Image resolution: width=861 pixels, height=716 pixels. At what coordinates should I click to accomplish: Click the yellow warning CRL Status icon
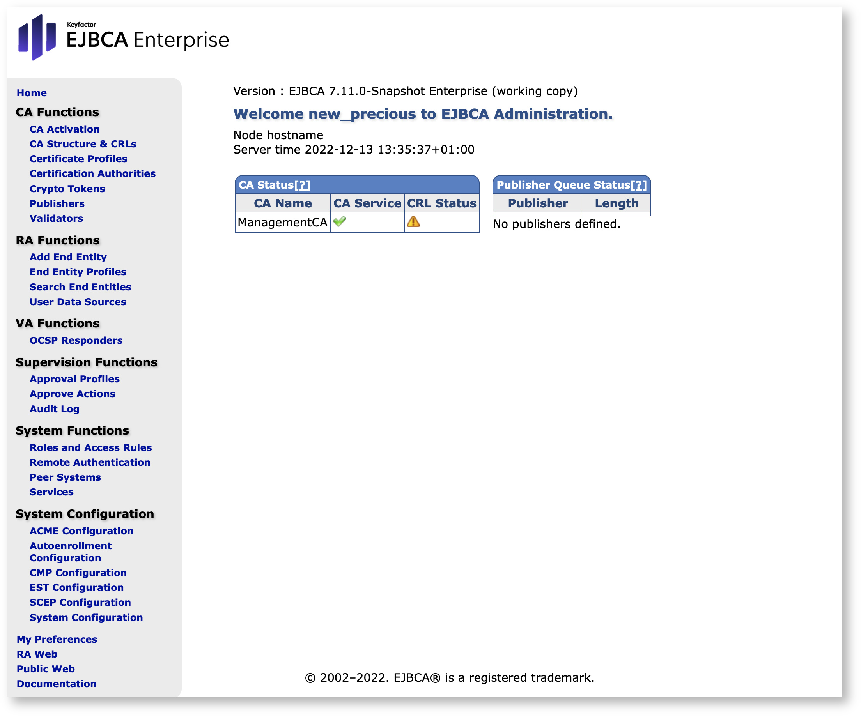click(x=413, y=222)
